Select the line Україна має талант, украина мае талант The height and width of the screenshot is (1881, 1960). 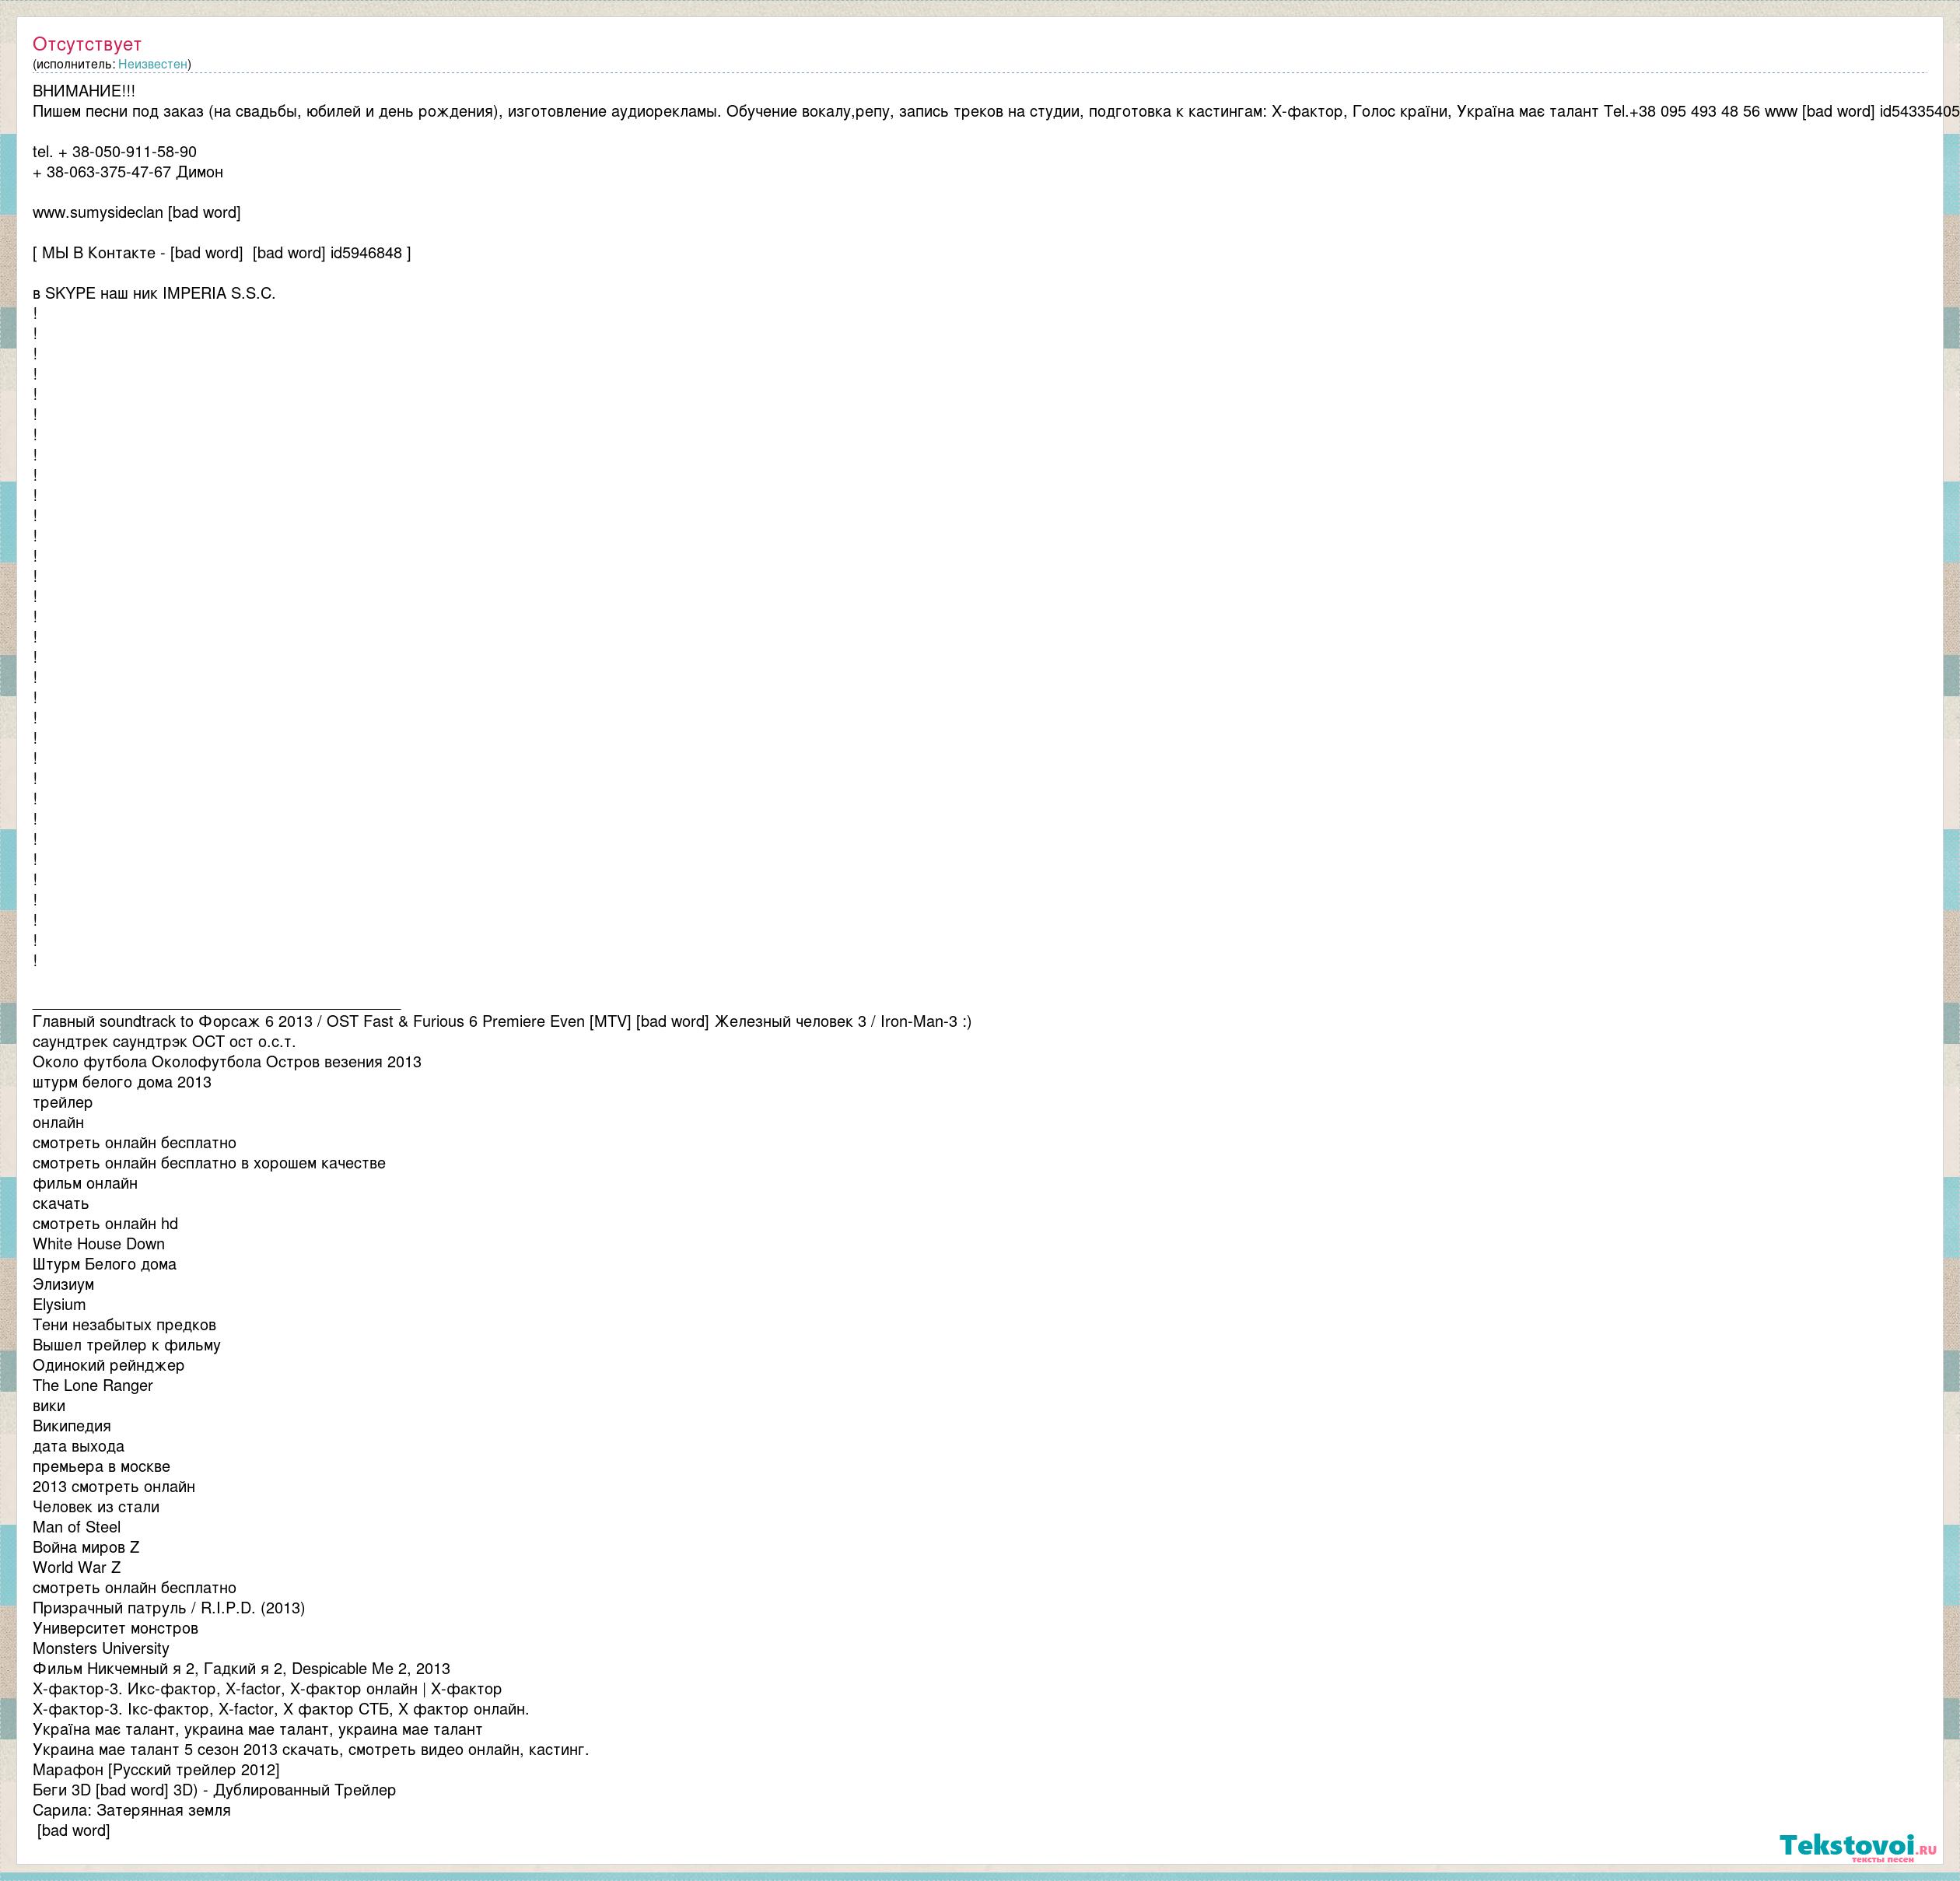[x=257, y=1729]
